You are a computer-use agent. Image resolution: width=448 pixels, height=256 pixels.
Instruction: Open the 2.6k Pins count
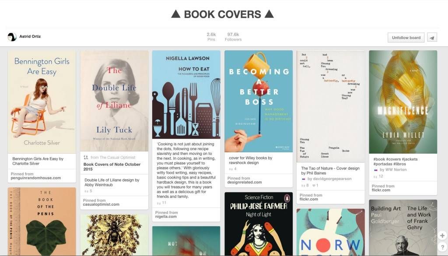211,37
